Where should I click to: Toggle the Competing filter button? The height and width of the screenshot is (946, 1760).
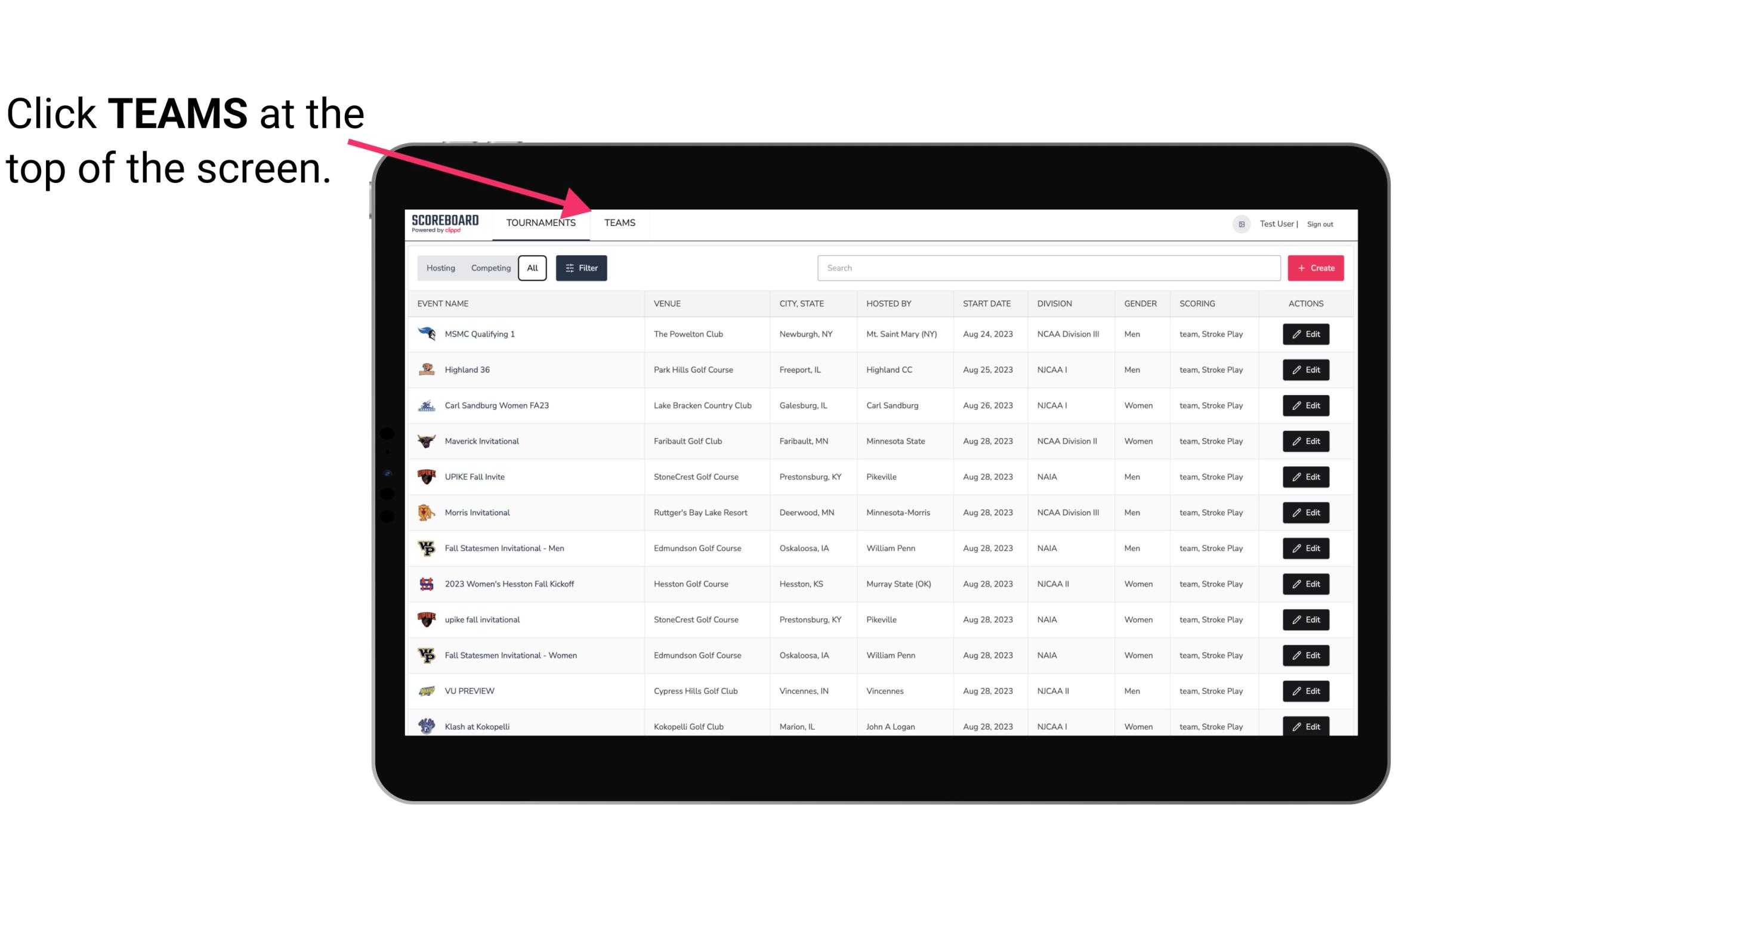coord(490,268)
